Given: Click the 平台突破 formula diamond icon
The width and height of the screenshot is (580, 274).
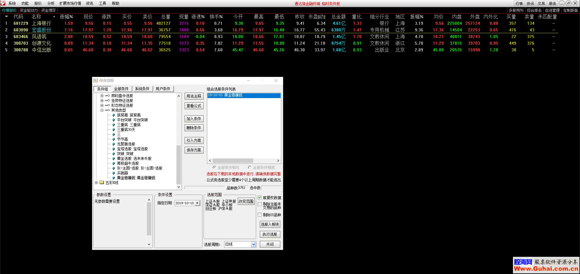Looking at the screenshot, I should pos(114,120).
